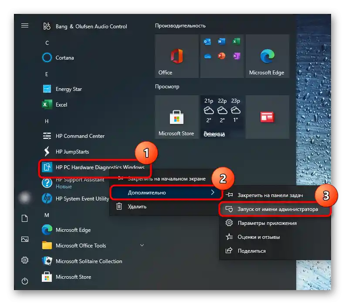The height and width of the screenshot is (304, 345).
Task: Open the Microsoft Store tile
Action: (177, 117)
